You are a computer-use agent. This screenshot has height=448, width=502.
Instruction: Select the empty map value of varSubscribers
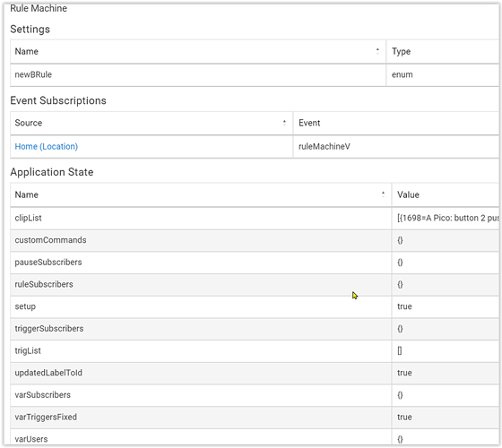400,395
